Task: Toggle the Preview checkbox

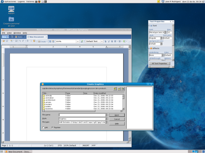Action: click(x=52, y=127)
